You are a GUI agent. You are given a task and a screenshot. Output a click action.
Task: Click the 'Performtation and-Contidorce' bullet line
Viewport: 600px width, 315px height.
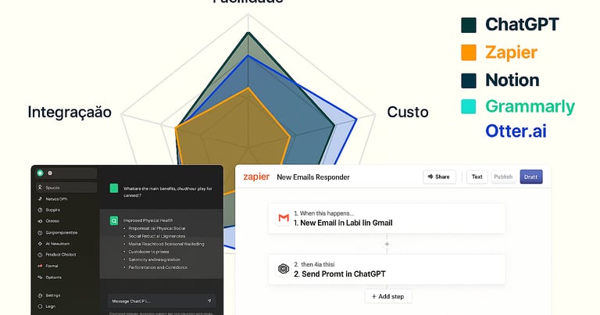click(158, 267)
